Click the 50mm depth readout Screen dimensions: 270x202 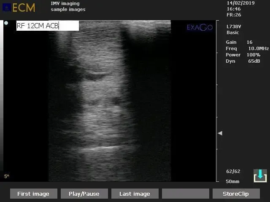[x=232, y=181]
